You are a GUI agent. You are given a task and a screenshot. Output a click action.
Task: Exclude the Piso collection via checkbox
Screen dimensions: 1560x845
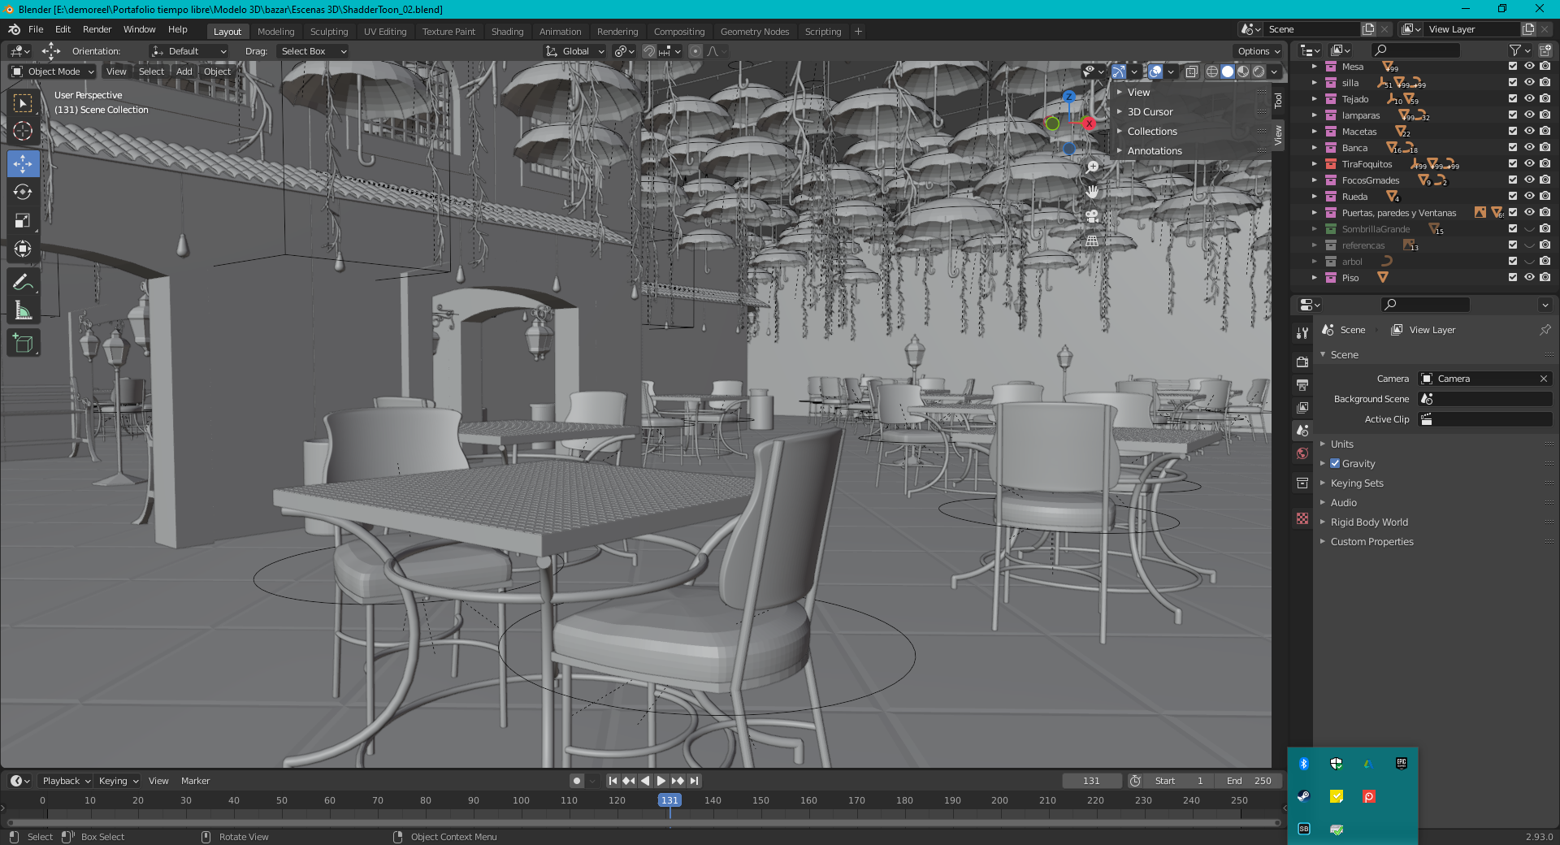click(x=1512, y=277)
